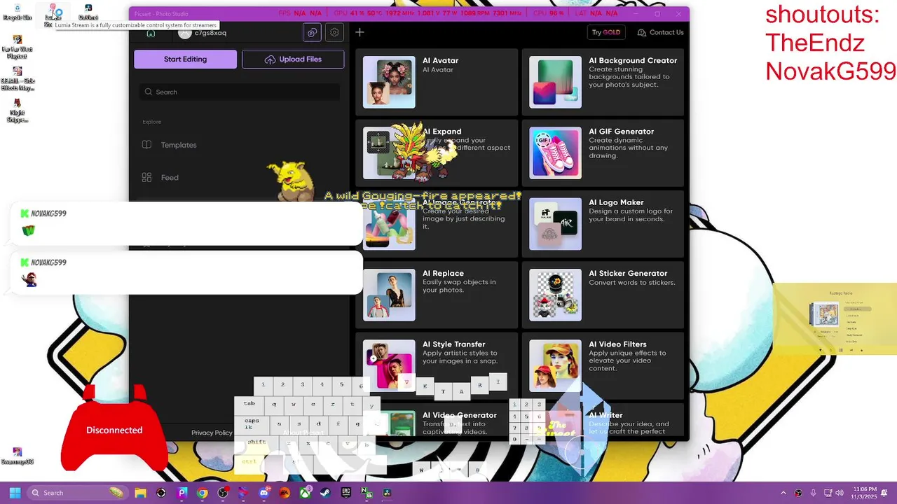Click the Side Effects May desktop shortcut
The height and width of the screenshot is (504, 897).
[18, 78]
